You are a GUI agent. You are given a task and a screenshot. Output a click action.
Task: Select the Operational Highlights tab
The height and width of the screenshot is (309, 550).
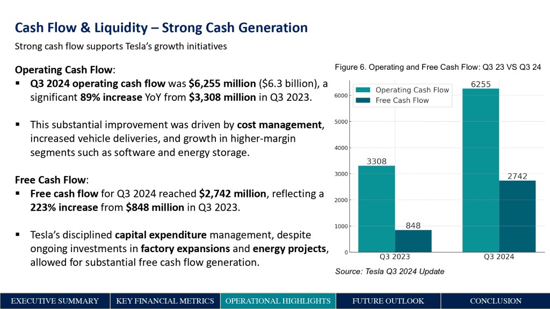[278, 301]
